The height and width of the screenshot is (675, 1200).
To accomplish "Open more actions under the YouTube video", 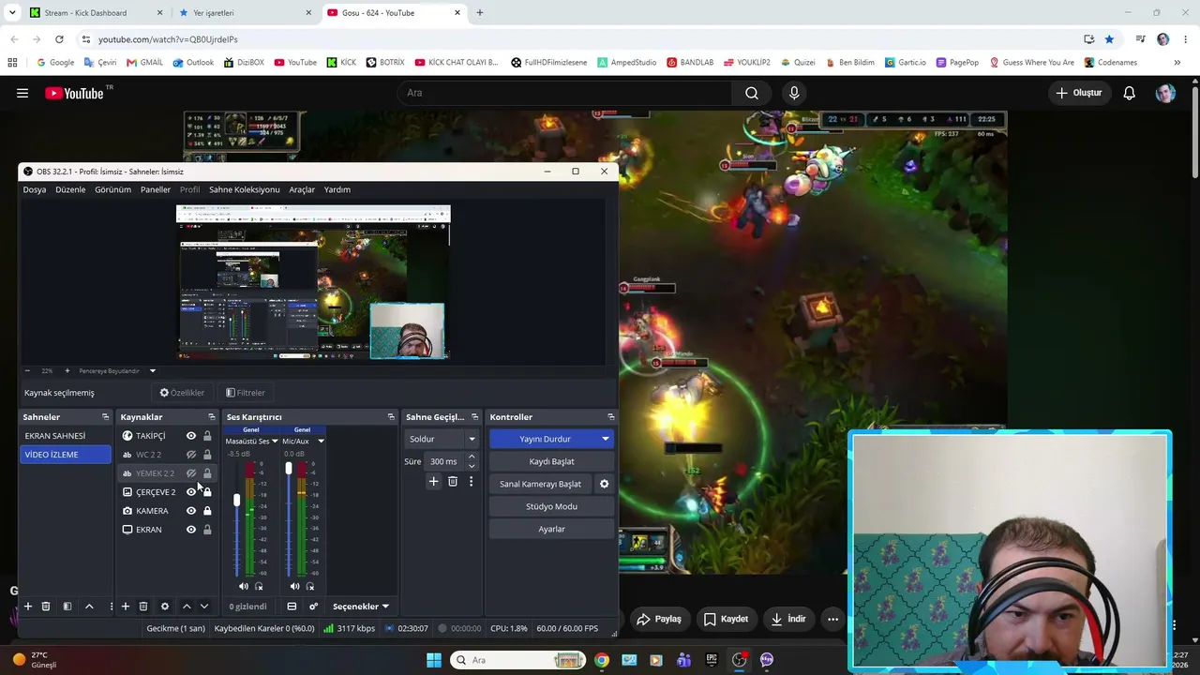I will pos(832,619).
